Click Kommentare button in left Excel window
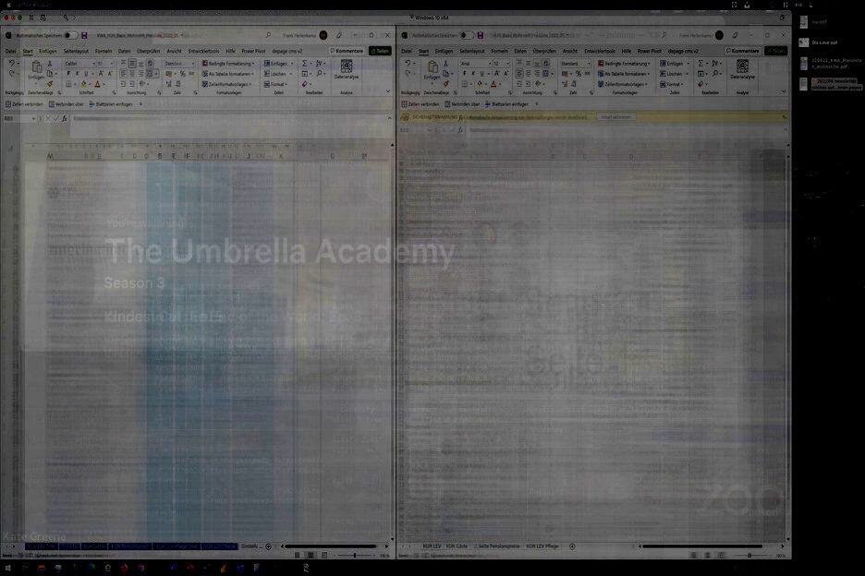The image size is (865, 576). (347, 51)
